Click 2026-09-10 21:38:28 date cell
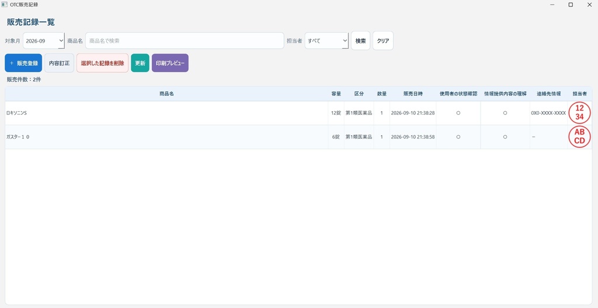The height and width of the screenshot is (308, 598). [x=413, y=113]
